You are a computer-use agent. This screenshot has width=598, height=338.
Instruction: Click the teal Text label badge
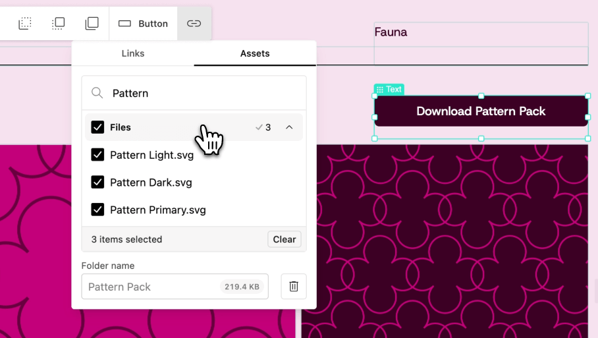pos(389,90)
